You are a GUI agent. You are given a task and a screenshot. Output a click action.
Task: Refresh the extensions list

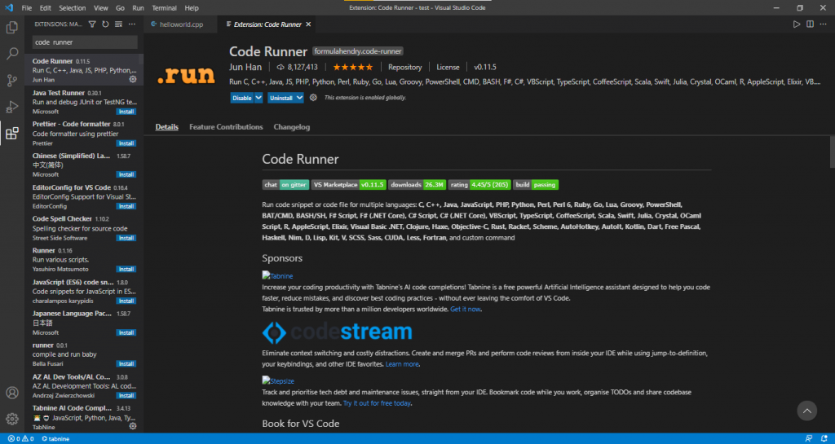[105, 24]
